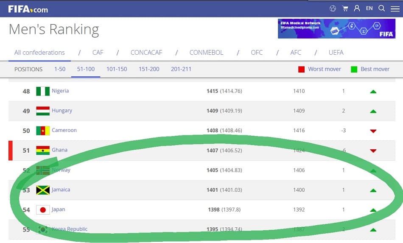
Task: Click the search magnifier icon
Action: [382, 8]
